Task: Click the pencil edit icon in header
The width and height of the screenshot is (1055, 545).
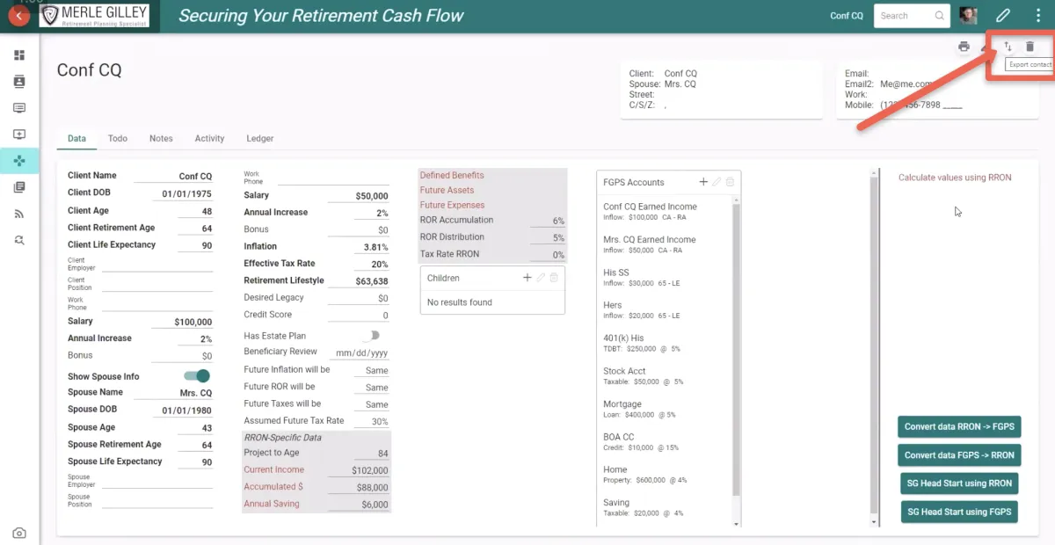Action: pyautogui.click(x=1003, y=16)
